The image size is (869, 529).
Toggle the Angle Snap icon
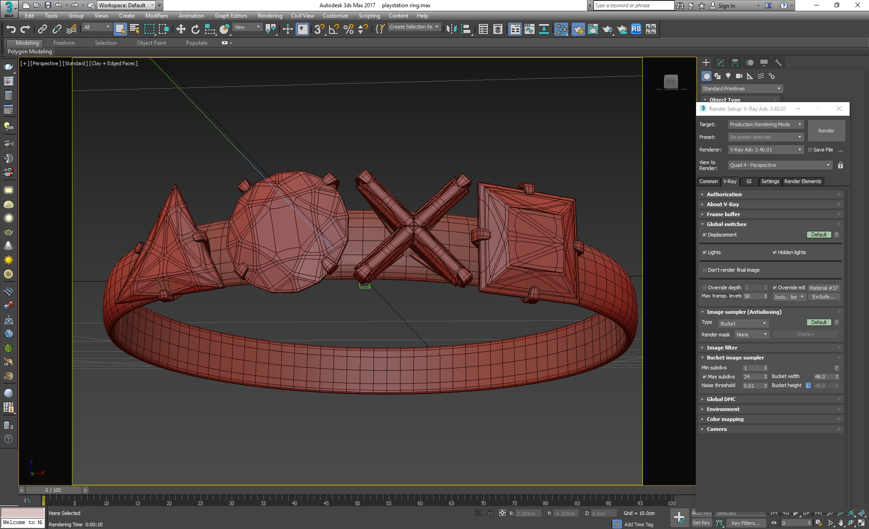(334, 29)
